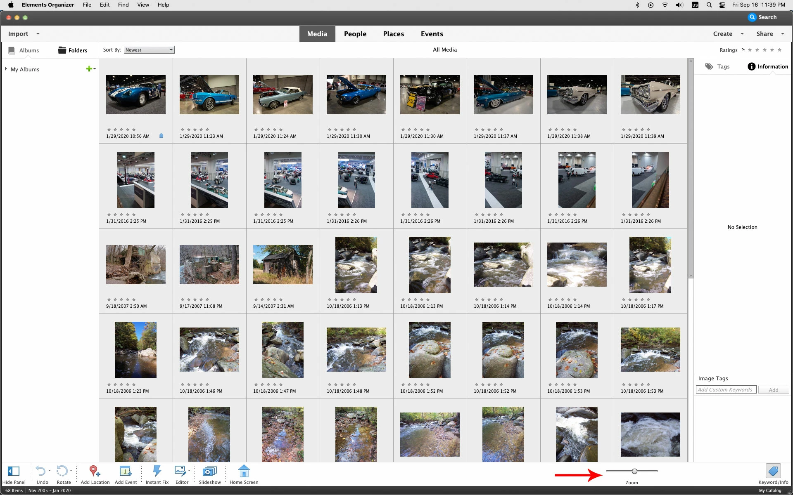Screen dimensions: 793x495
Task: Click the Undo icon
Action: pos(40,471)
